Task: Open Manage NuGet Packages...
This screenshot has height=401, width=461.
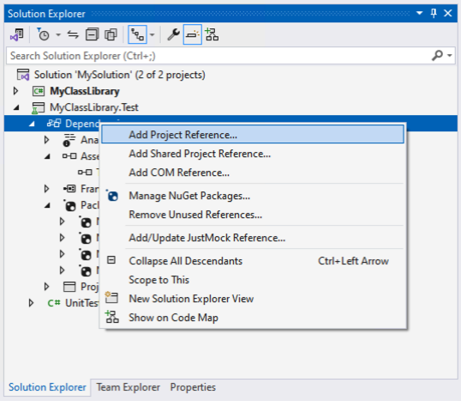Action: (253, 196)
